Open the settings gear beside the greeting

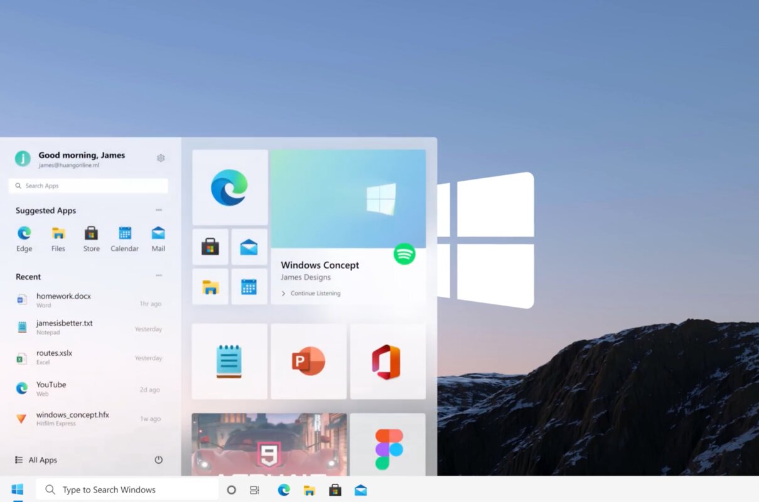pyautogui.click(x=161, y=158)
